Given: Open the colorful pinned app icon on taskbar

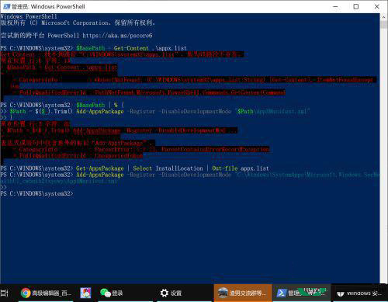Looking at the screenshot, I should (x=85, y=293).
